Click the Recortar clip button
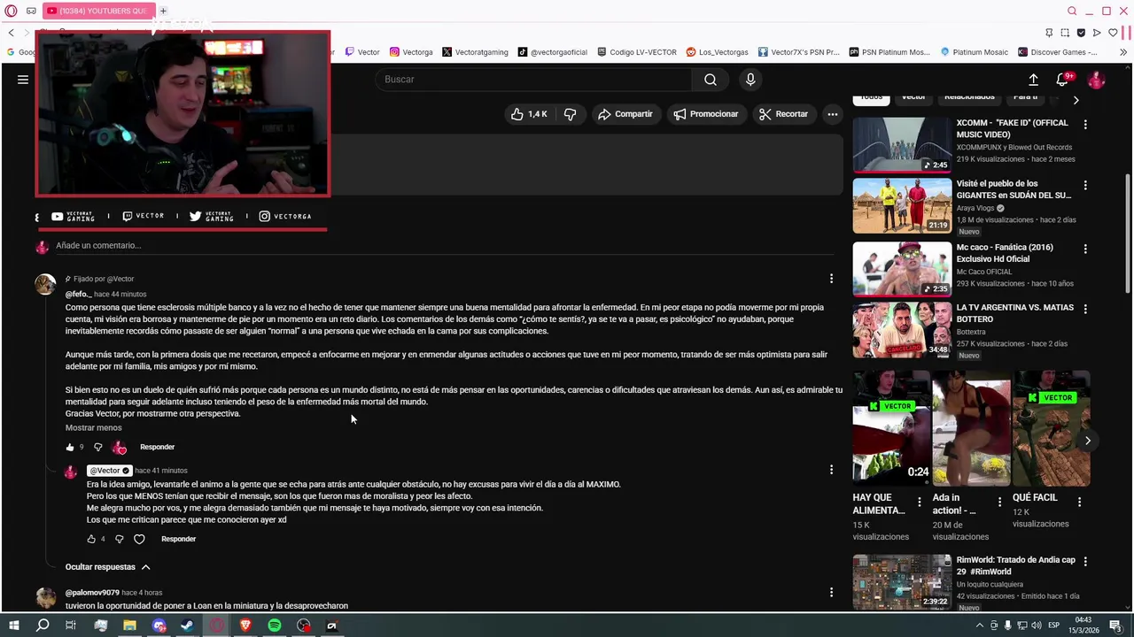The width and height of the screenshot is (1134, 637). coord(783,114)
